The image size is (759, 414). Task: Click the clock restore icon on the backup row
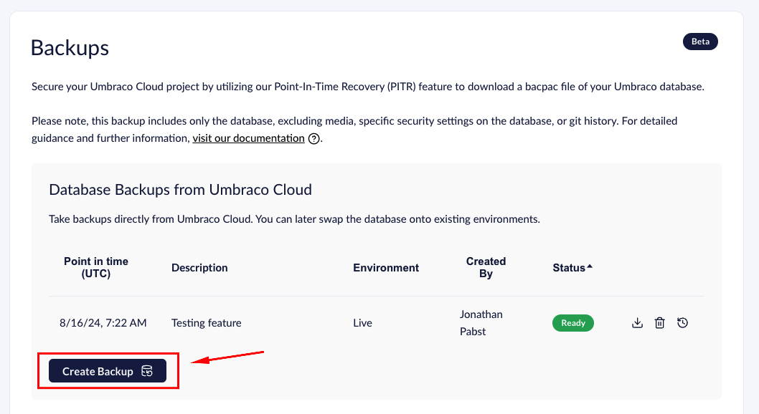click(682, 322)
